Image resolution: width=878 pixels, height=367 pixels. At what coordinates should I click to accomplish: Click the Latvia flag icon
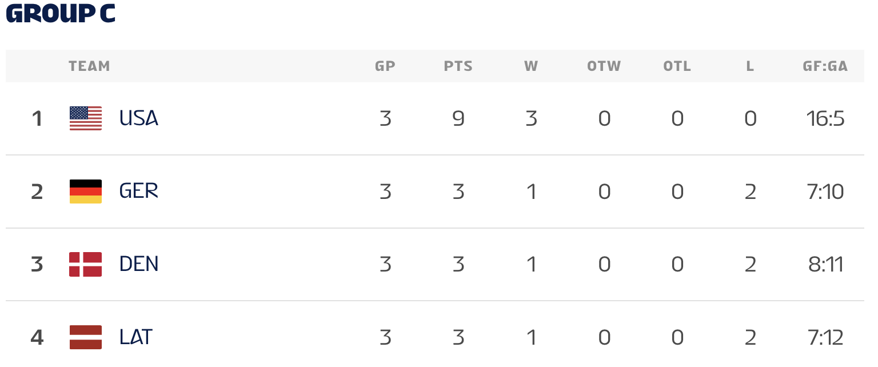coord(86,337)
